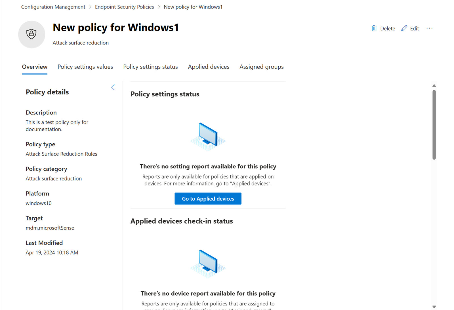The height and width of the screenshot is (310, 454).
Task: Click the 'mdm,microsoftSense' target value
Action: coord(50,228)
